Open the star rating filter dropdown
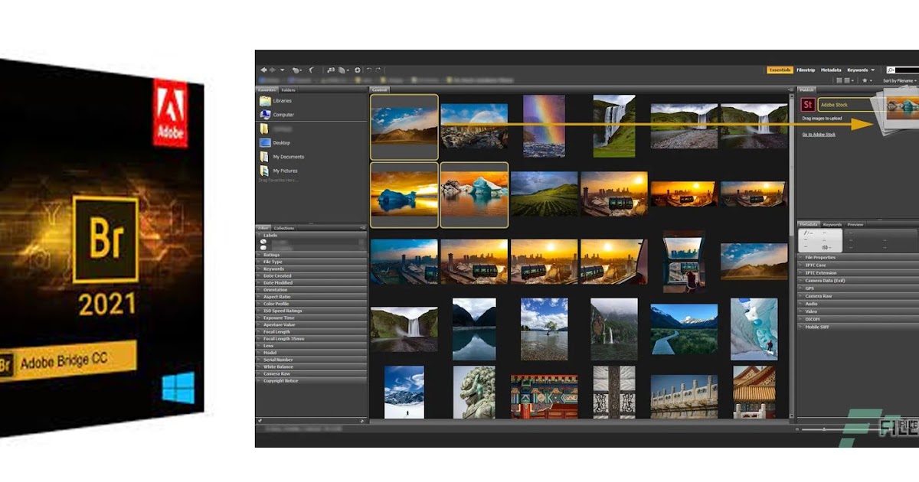 point(868,80)
